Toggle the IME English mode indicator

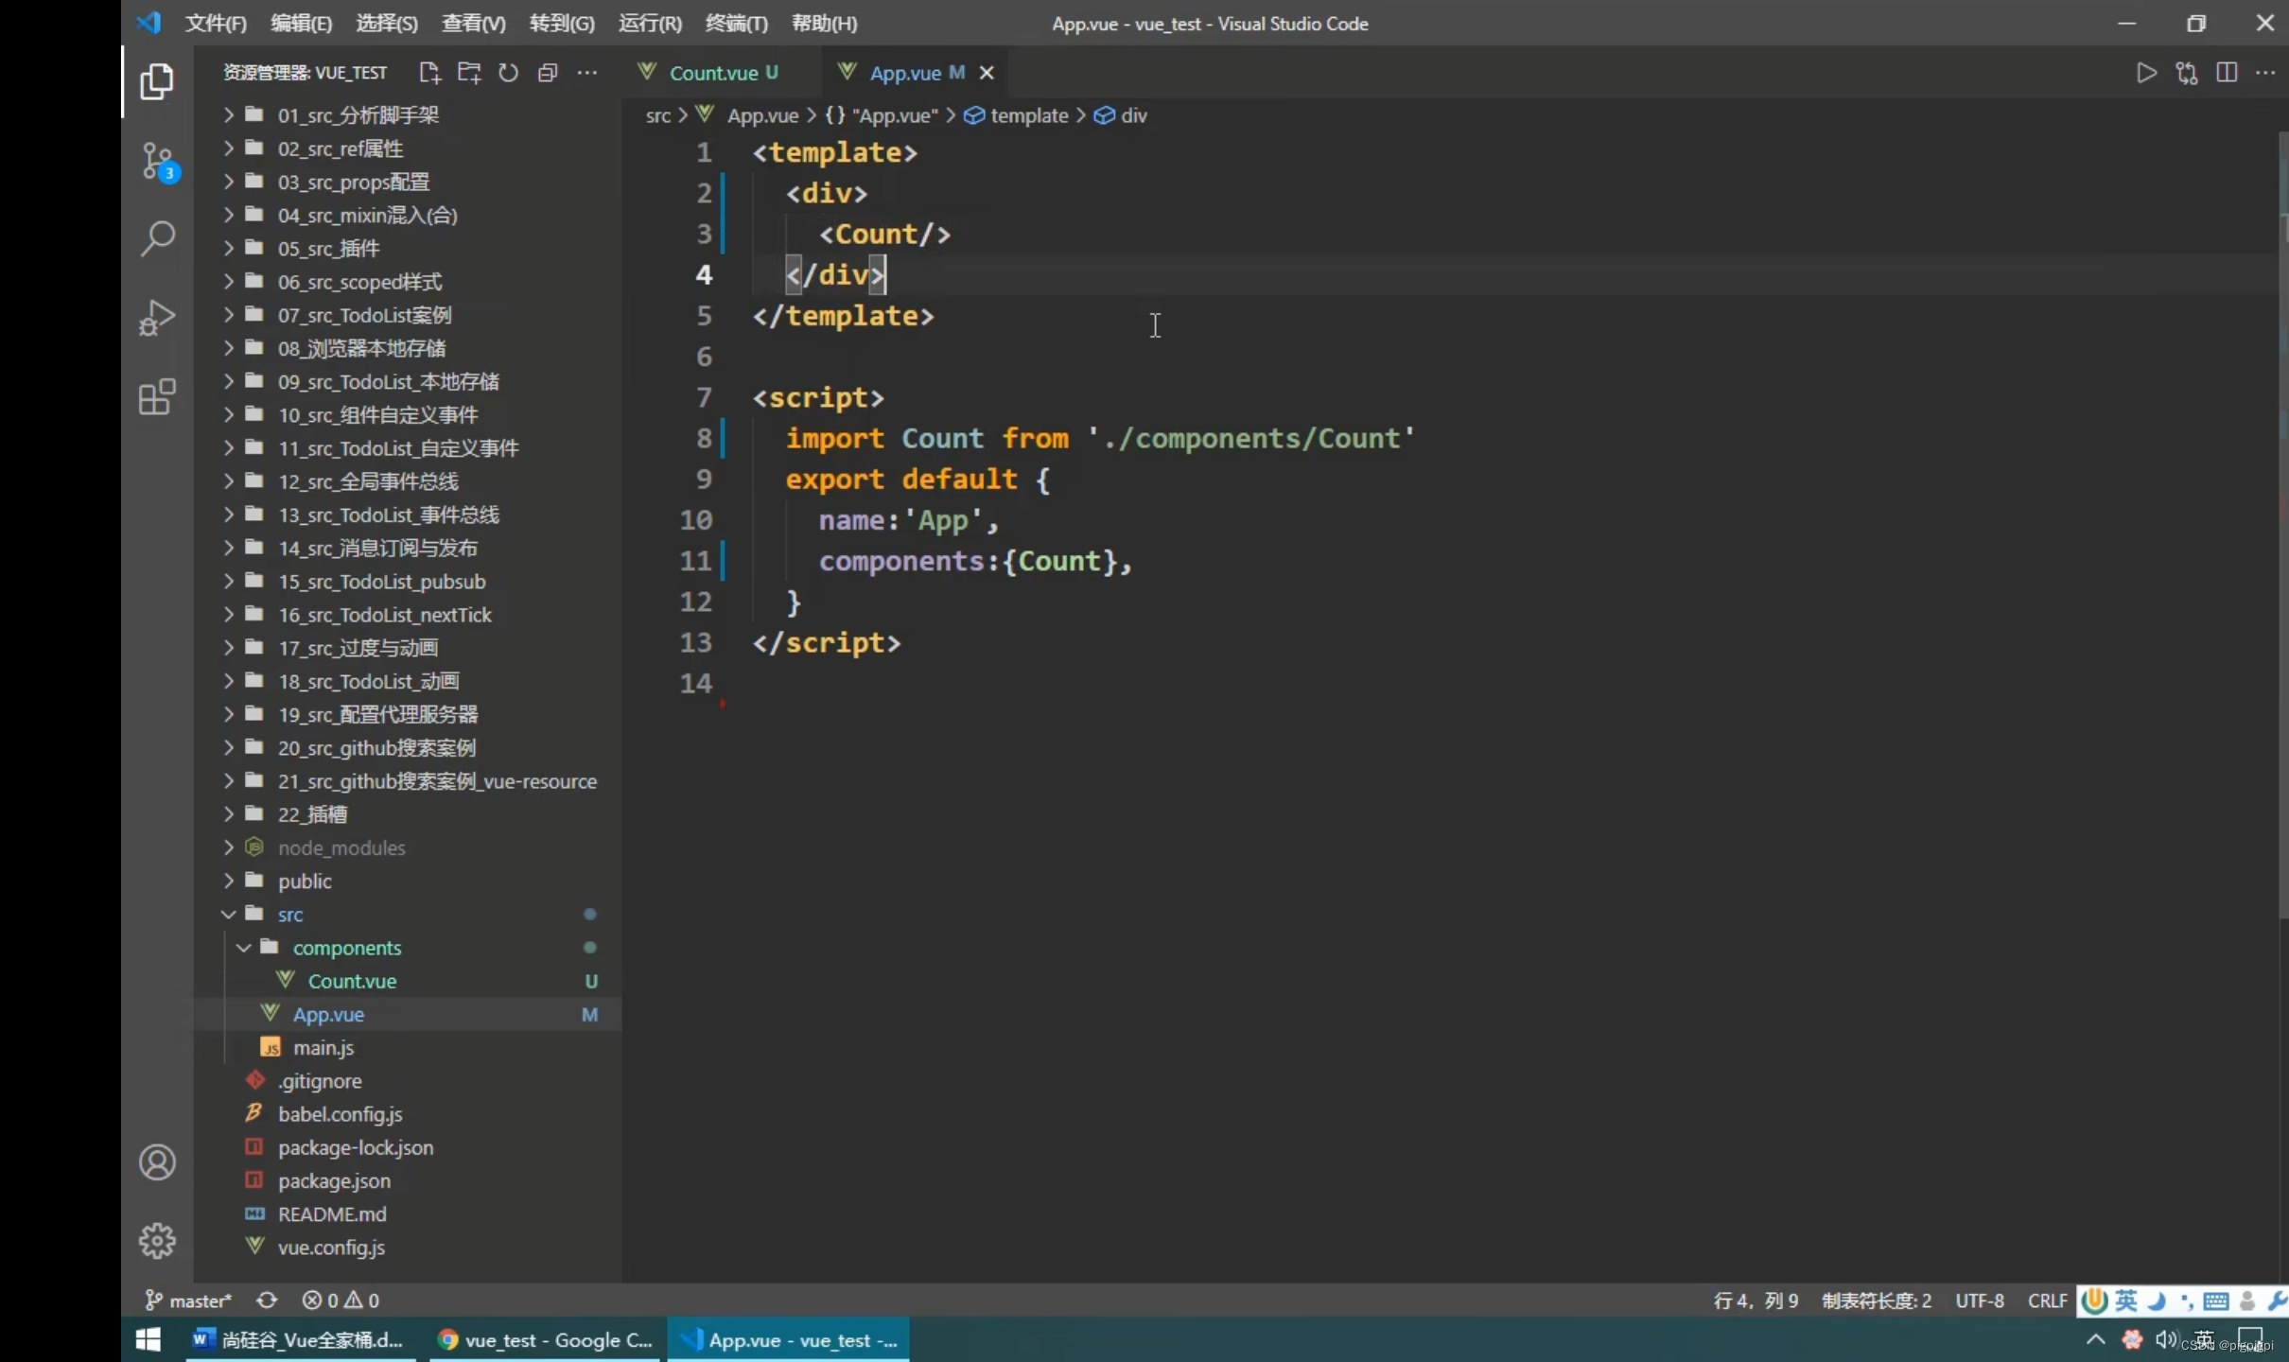pyautogui.click(x=2125, y=1301)
